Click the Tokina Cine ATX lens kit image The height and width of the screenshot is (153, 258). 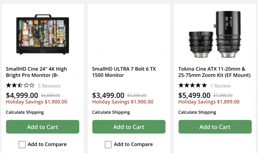point(215,34)
